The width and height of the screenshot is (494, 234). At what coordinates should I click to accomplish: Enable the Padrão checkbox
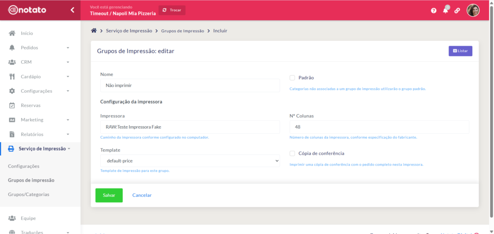[x=292, y=78]
